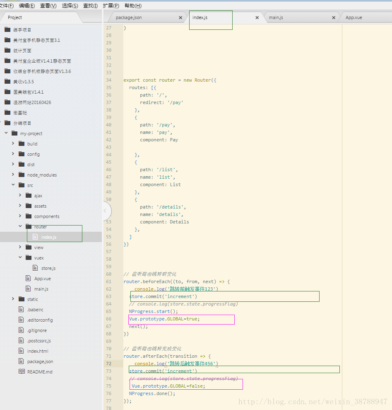Click the node_modules folder icon
The height and width of the screenshot is (410, 392).
pos(22,175)
